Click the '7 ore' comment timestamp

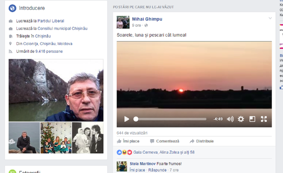point(174,170)
